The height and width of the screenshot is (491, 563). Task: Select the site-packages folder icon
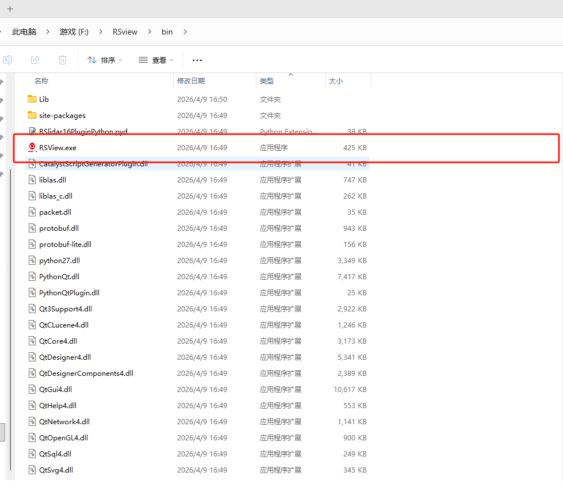32,115
